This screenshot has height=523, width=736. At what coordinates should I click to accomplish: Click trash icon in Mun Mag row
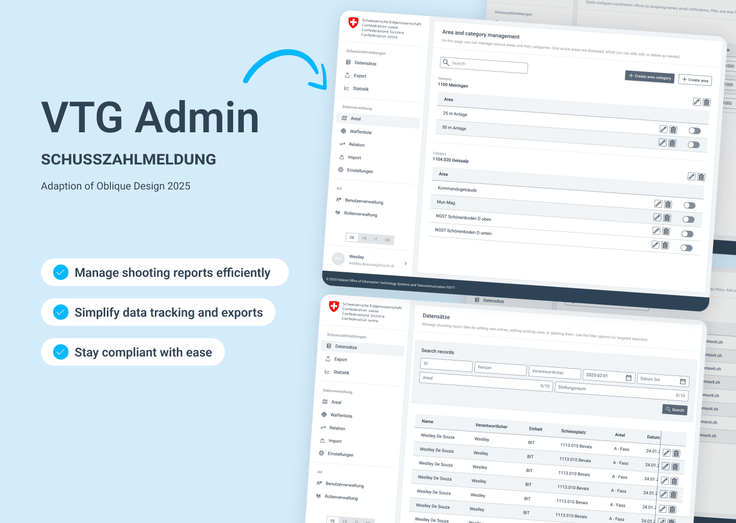tap(668, 218)
